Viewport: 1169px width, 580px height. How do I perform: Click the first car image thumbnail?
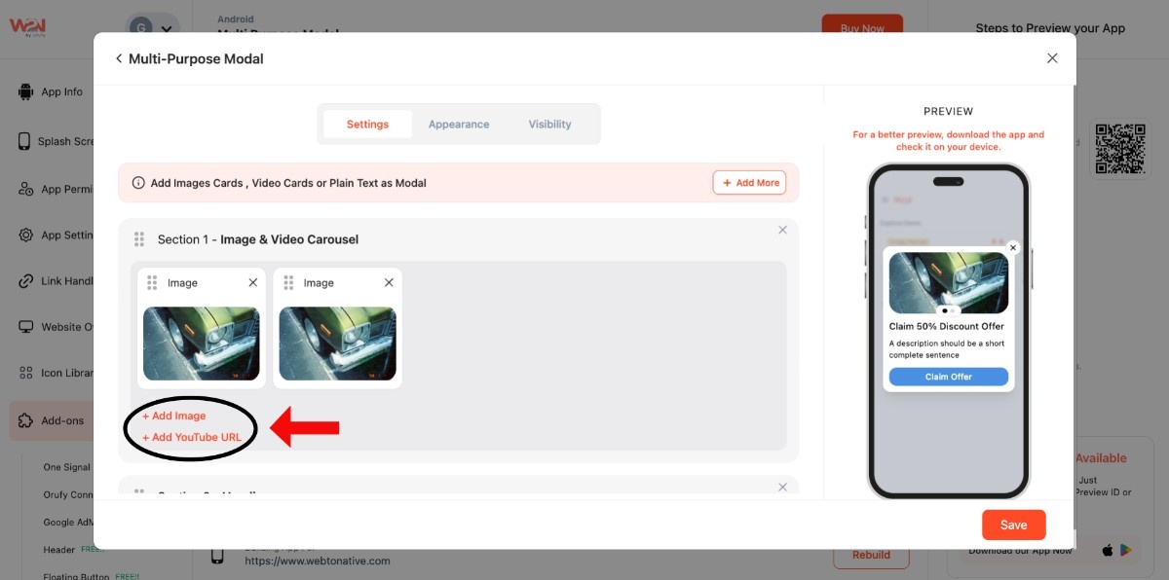click(x=202, y=344)
